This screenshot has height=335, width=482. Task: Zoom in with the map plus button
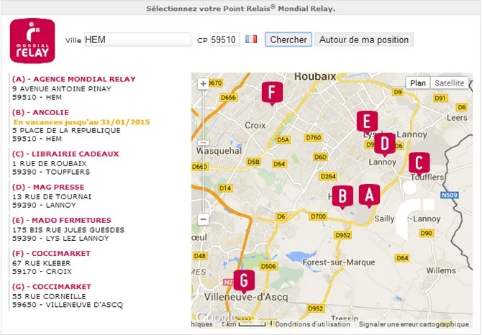[203, 83]
